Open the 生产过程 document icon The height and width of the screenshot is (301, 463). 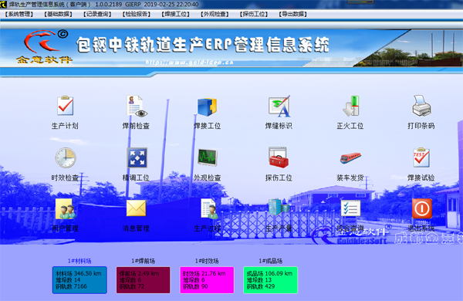point(209,208)
